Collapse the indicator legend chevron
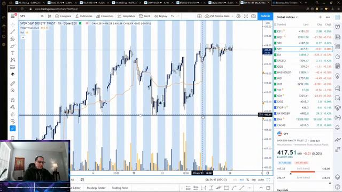The height and width of the screenshot is (192, 342). pos(23,37)
